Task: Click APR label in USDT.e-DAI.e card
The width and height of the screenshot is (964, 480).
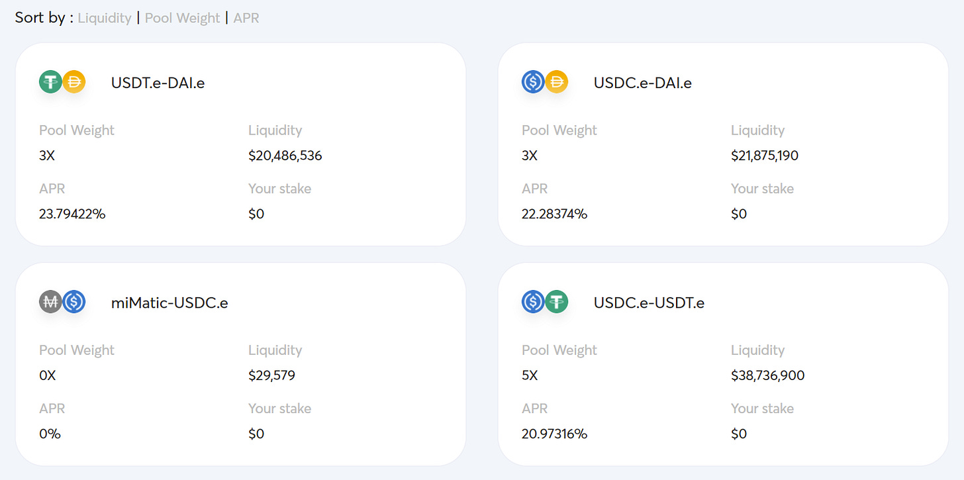Action: [x=52, y=189]
